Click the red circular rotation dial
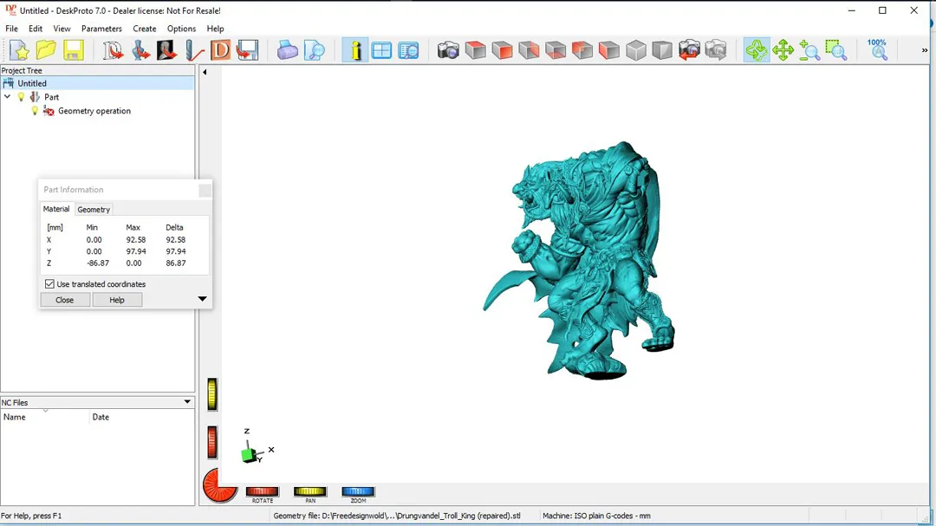Viewport: 936px width, 526px height. 219,485
